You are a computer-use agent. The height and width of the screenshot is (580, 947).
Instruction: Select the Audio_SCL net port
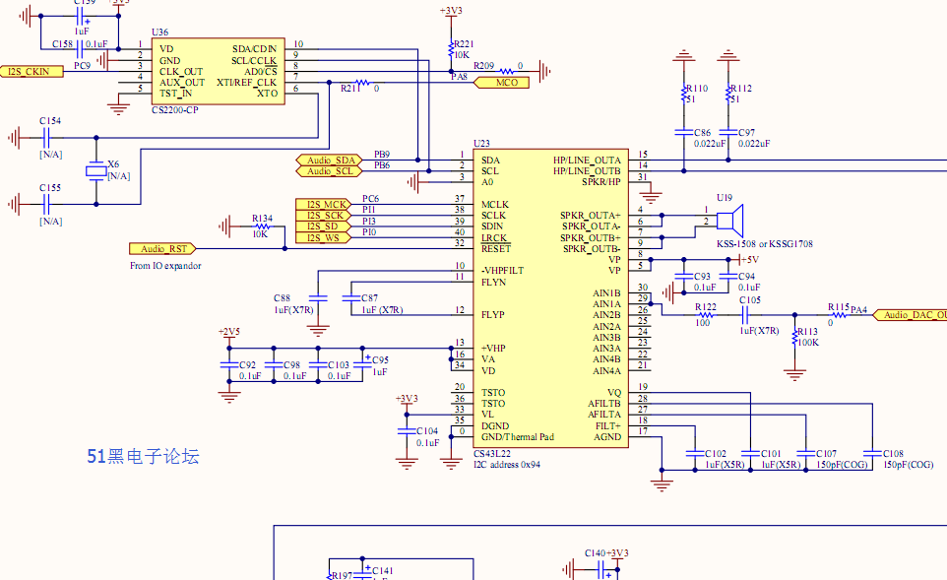click(x=329, y=171)
